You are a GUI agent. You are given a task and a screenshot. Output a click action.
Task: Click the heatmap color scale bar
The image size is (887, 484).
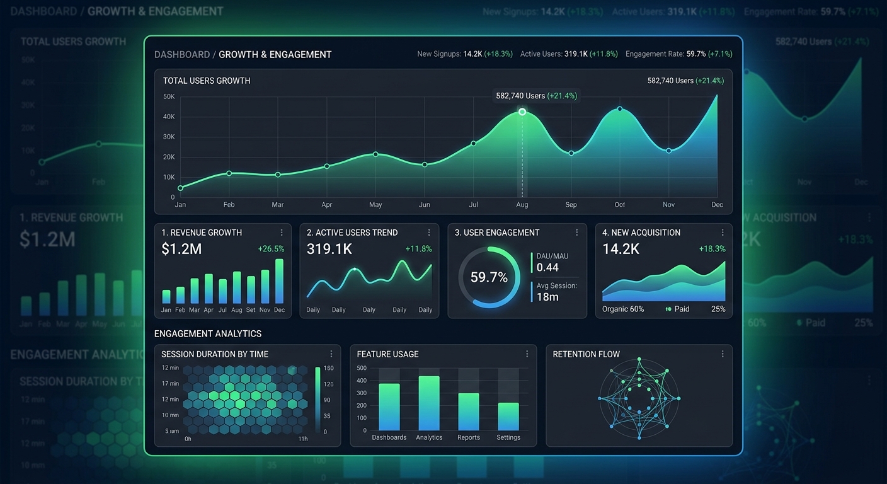[318, 399]
